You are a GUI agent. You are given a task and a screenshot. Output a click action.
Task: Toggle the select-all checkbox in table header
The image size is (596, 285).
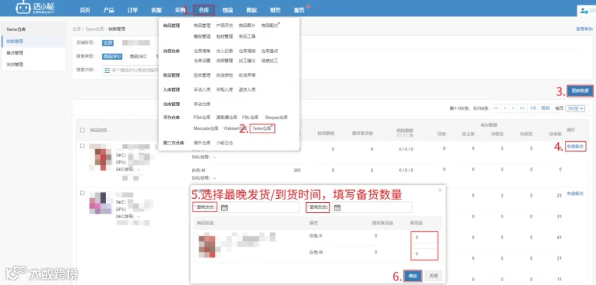83,130
